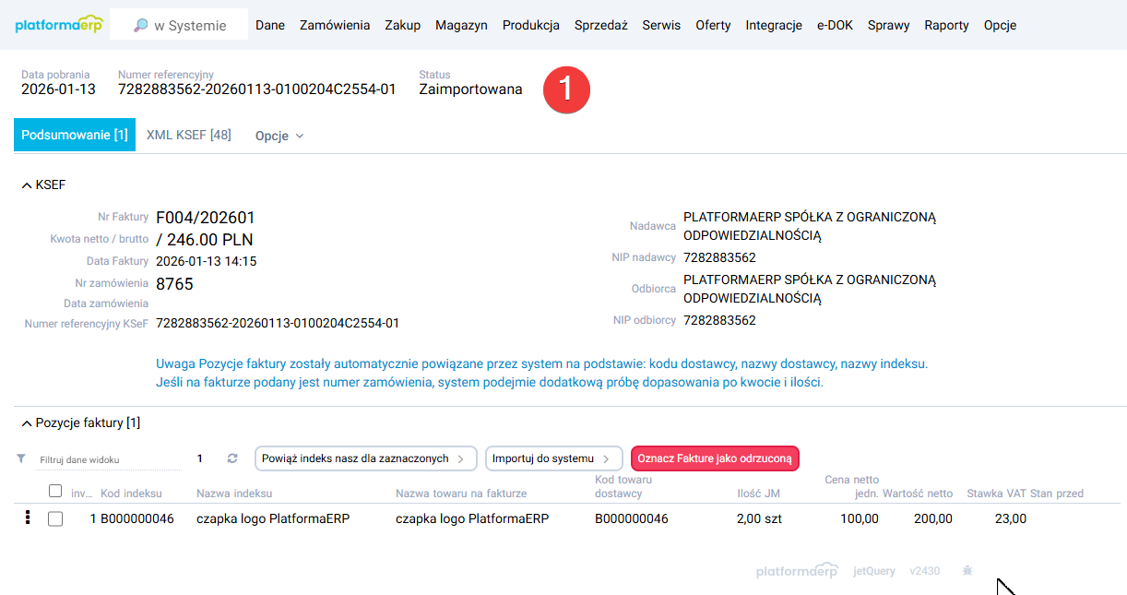Collapse the KSEF section
The height and width of the screenshot is (595, 1127).
(26, 184)
